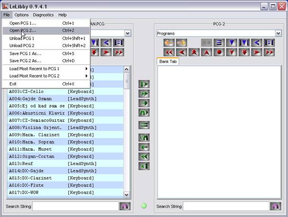
Task: Choose Save PCG 1 As... menu item
Action: (x=46, y=53)
